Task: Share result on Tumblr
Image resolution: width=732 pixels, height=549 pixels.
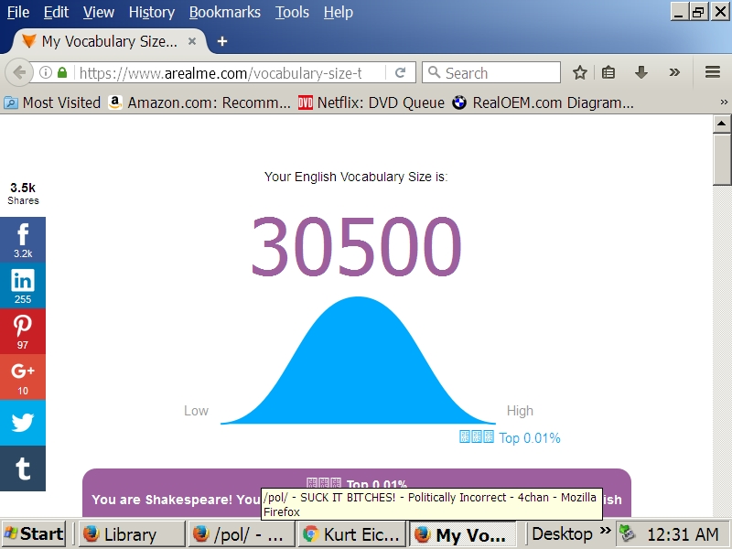Action: (x=22, y=468)
